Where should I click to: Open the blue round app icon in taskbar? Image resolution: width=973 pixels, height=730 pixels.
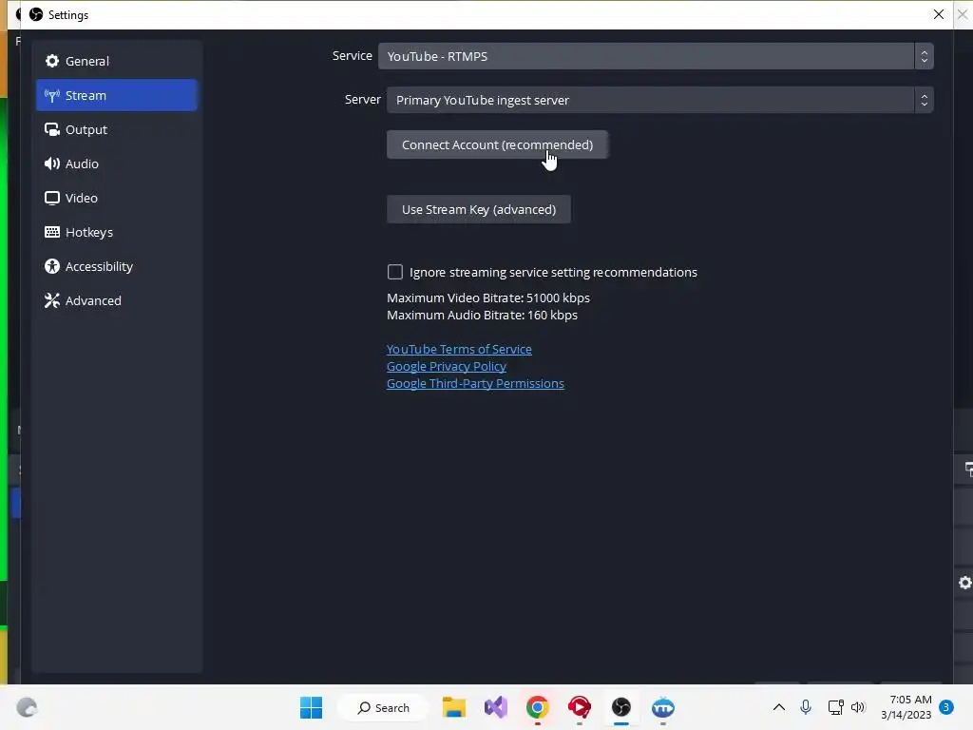point(662,707)
